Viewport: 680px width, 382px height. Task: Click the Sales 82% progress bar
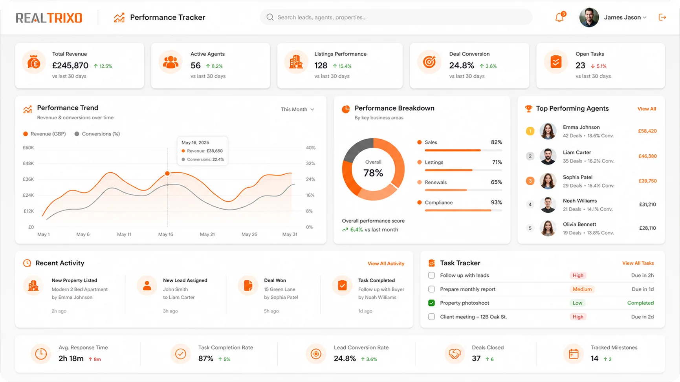(x=463, y=150)
